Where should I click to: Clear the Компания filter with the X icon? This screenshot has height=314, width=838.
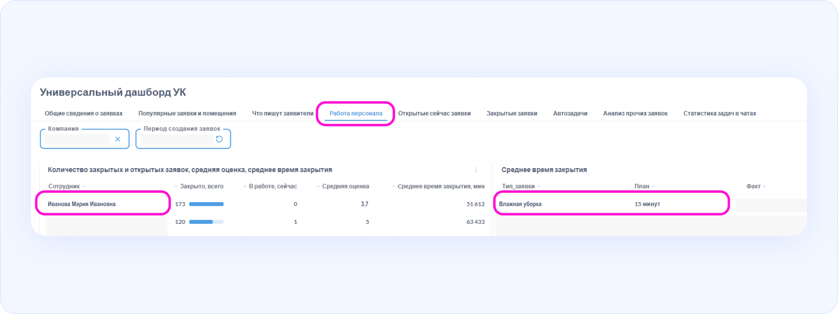tap(117, 139)
